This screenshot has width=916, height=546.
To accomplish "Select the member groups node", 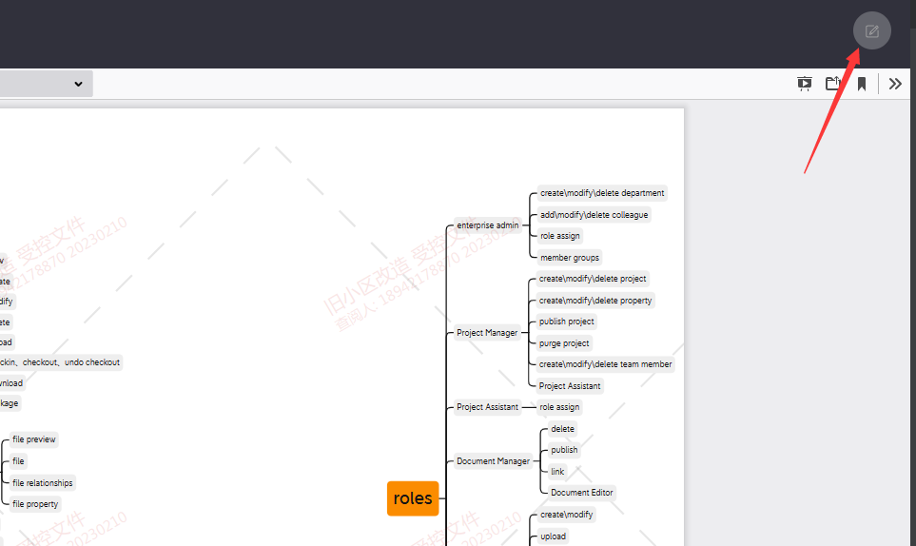I will point(570,258).
